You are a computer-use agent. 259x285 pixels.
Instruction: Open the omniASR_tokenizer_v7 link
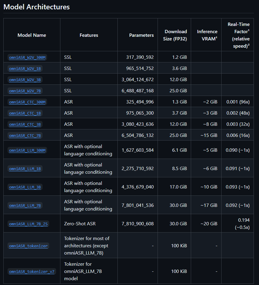pyautogui.click(x=32, y=271)
